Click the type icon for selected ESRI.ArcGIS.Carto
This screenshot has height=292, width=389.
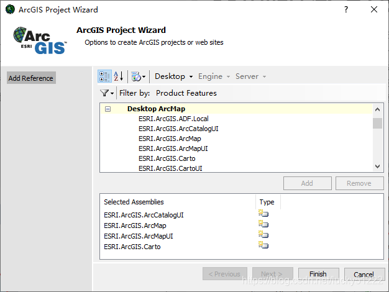263,245
